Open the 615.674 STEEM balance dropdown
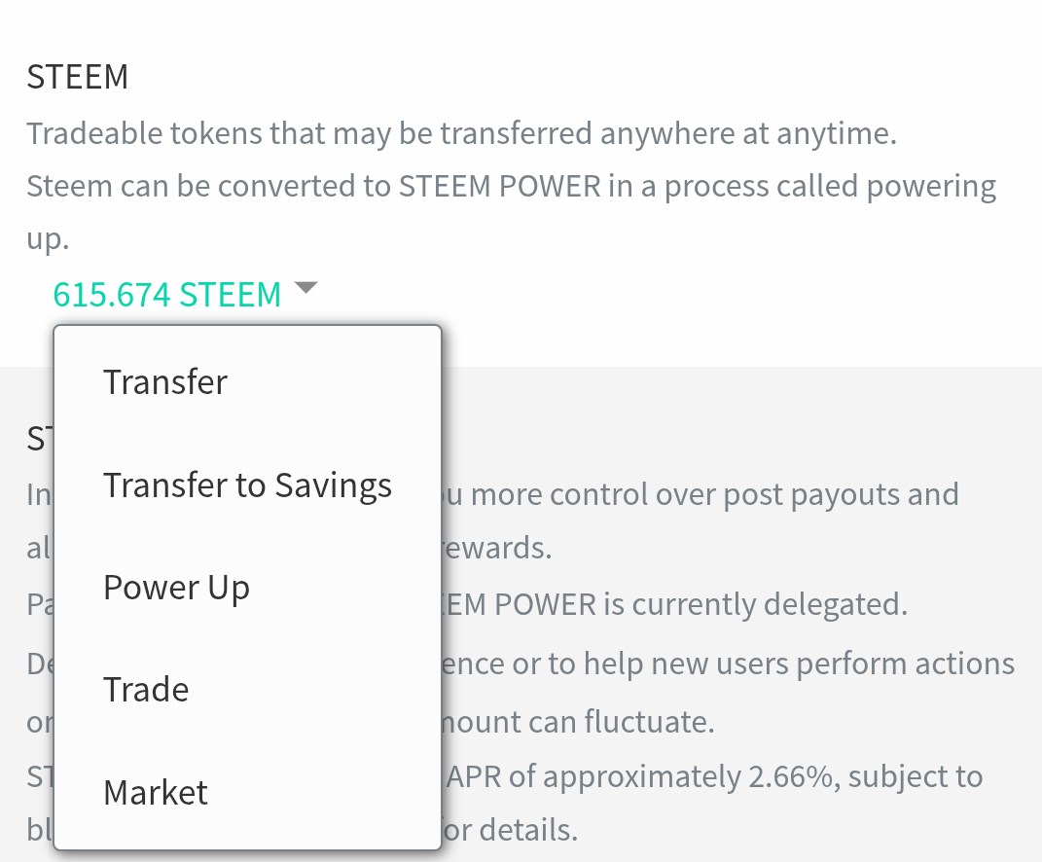 point(166,294)
